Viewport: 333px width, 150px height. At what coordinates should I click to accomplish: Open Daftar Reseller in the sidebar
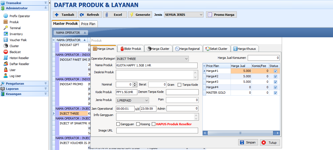pos(19,64)
